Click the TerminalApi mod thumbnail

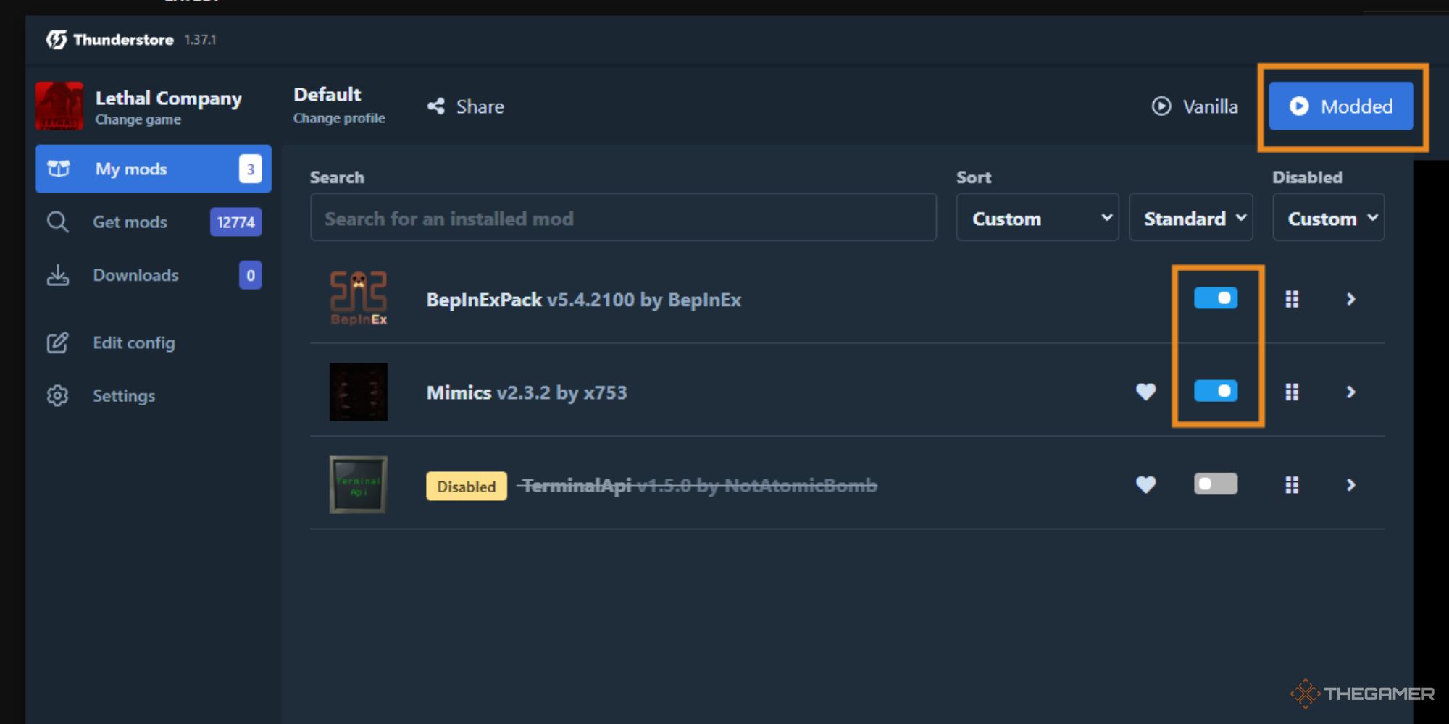(x=359, y=484)
